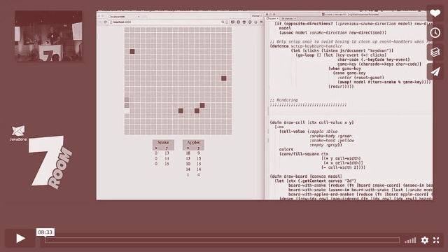Screen dimensions: 448x252
Task: Click the JavaZone logo
Action: pyautogui.click(x=18, y=133)
